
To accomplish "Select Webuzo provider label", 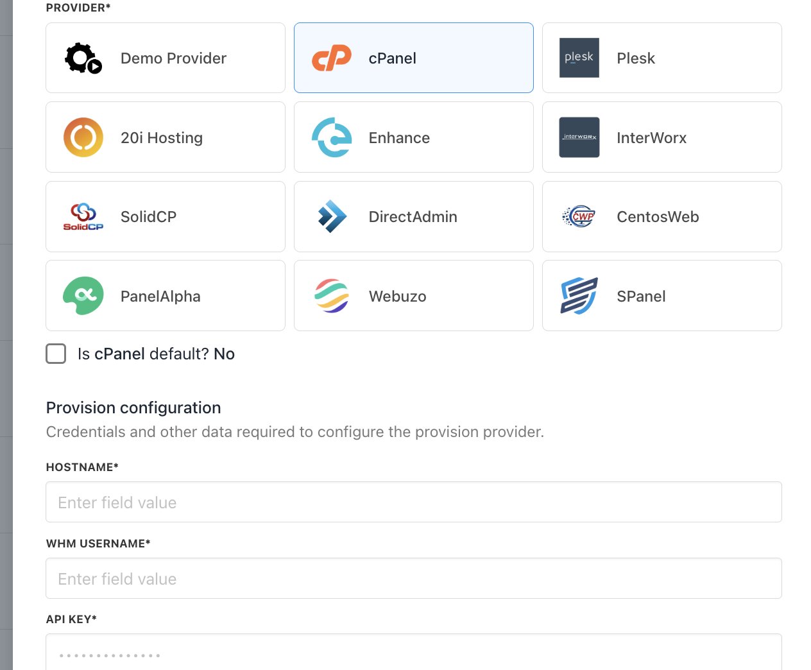I will (x=398, y=296).
